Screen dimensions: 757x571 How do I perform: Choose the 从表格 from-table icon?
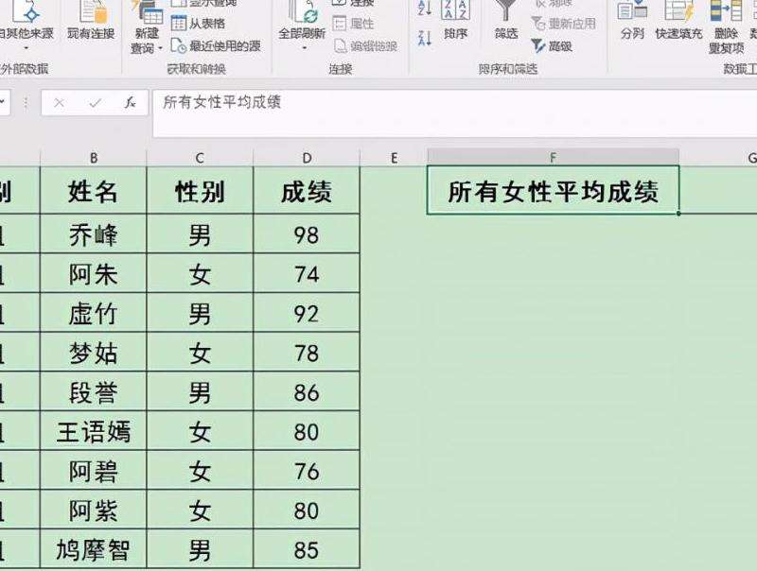click(x=179, y=23)
